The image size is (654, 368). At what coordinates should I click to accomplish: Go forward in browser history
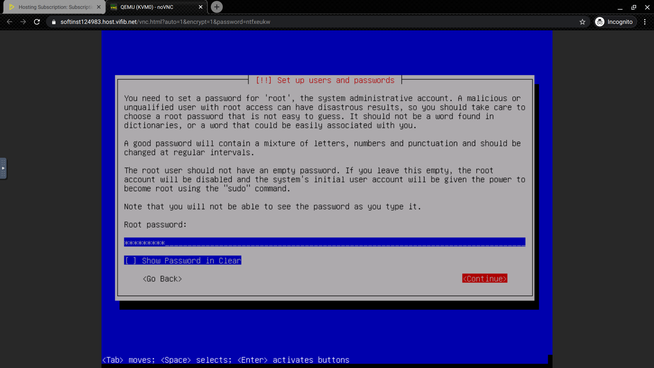pos(23,22)
